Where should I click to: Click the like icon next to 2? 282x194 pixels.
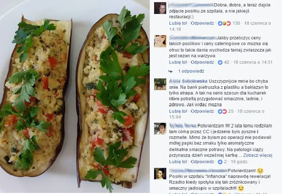pyautogui.click(x=220, y=162)
